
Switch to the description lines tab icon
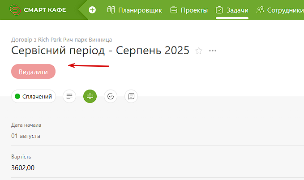(69, 96)
